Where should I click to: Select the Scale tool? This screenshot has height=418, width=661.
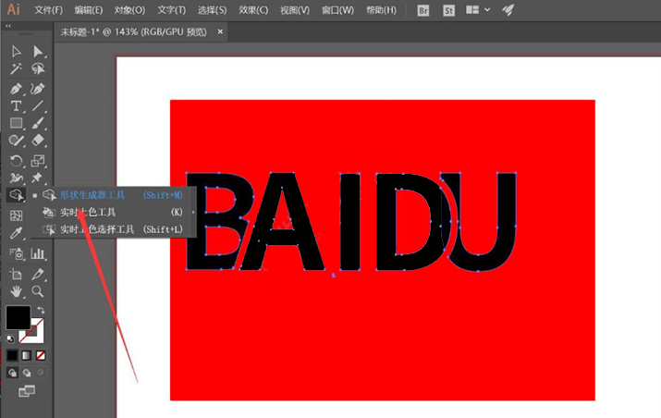(38, 161)
